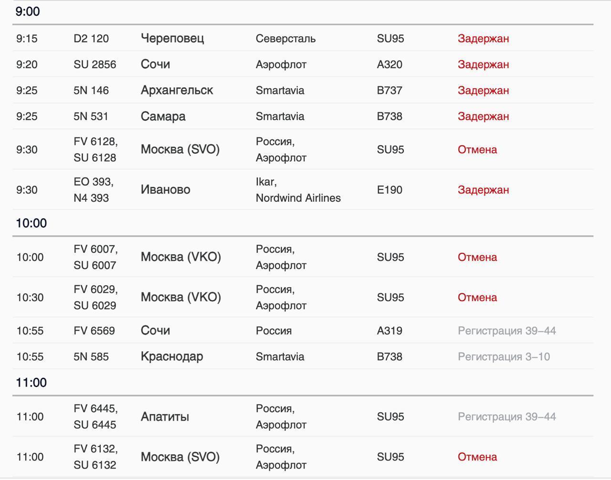
Task: Click the Северсталь airline name
Action: pos(285,39)
